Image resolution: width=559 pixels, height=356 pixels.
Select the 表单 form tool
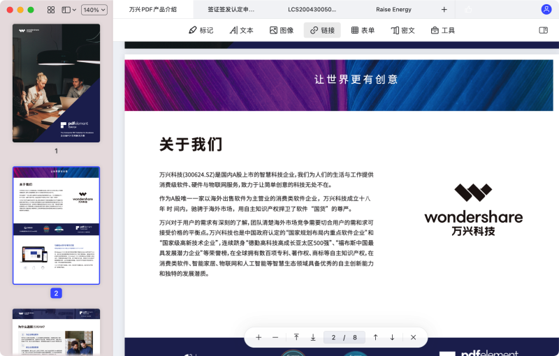point(363,30)
